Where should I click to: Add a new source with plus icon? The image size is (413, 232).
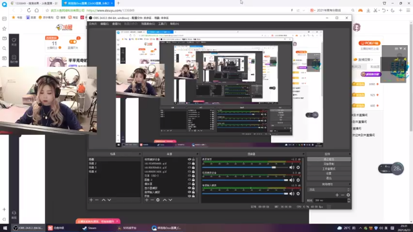point(146,200)
